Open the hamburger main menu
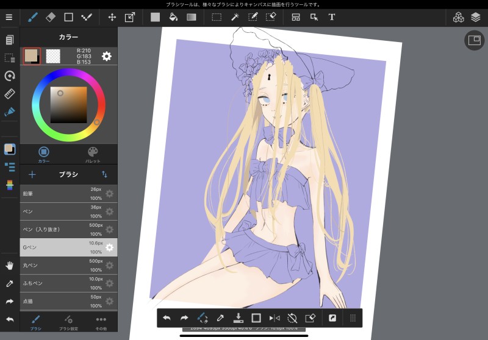The image size is (488, 340). pyautogui.click(x=9, y=17)
